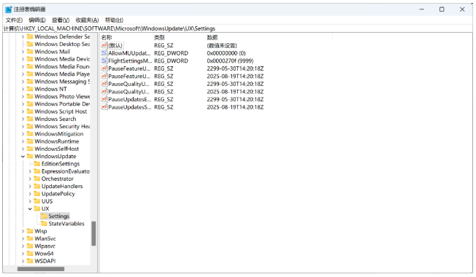Click the (默认) string value icon
The width and height of the screenshot is (476, 277).
click(x=104, y=45)
